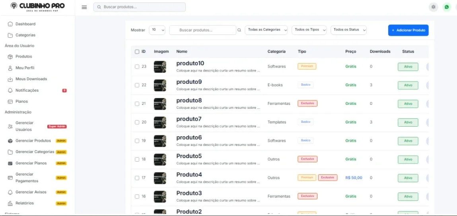Click the red notifications count badge

coord(64,91)
